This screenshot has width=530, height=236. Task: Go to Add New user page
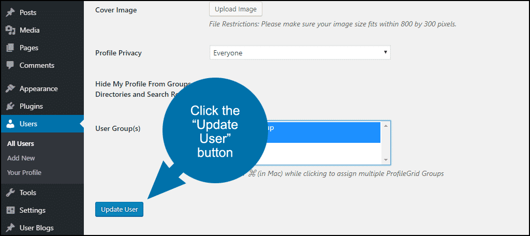[x=21, y=158]
